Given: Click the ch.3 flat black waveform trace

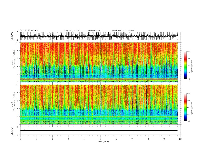Looking at the screenshot, I should (x=99, y=131).
